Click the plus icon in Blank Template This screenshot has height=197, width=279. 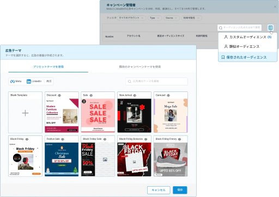click(25, 113)
